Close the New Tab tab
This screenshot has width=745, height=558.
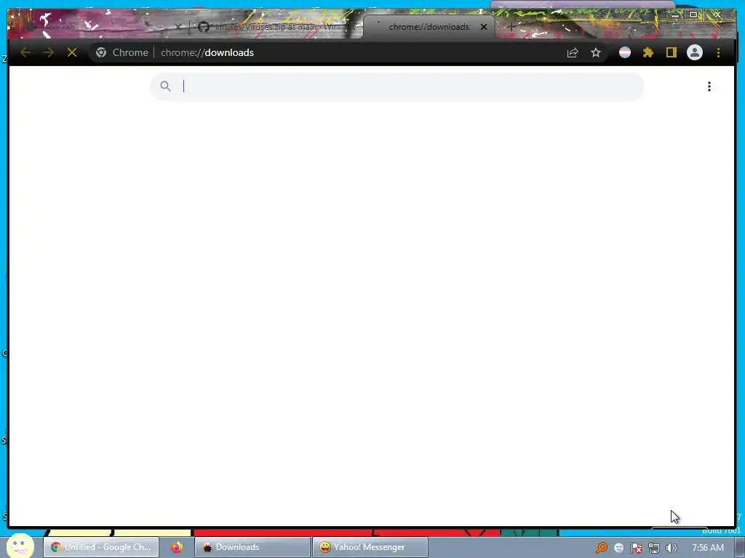(178, 27)
